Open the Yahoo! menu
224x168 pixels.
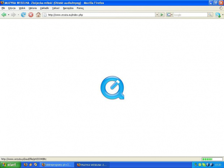tap(56, 8)
